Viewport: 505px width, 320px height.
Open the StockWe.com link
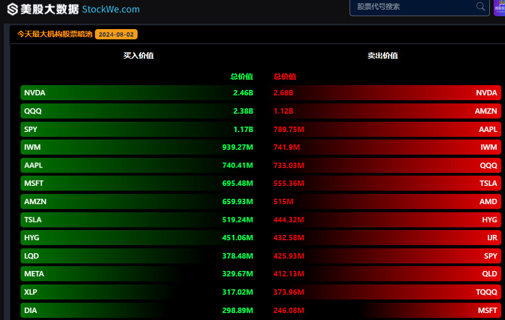click(x=111, y=9)
